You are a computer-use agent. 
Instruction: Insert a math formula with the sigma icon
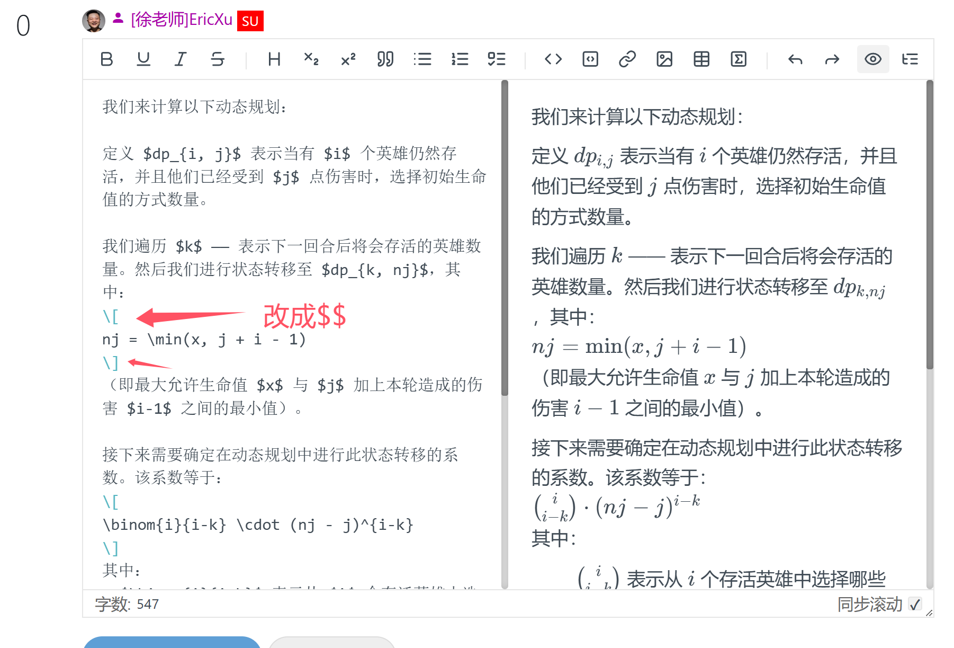click(739, 59)
